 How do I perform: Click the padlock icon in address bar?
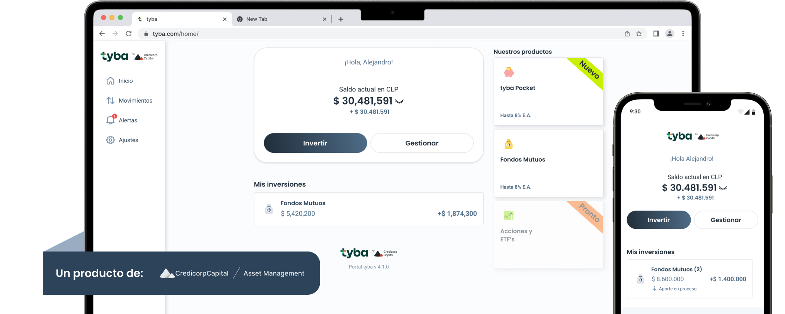point(146,34)
